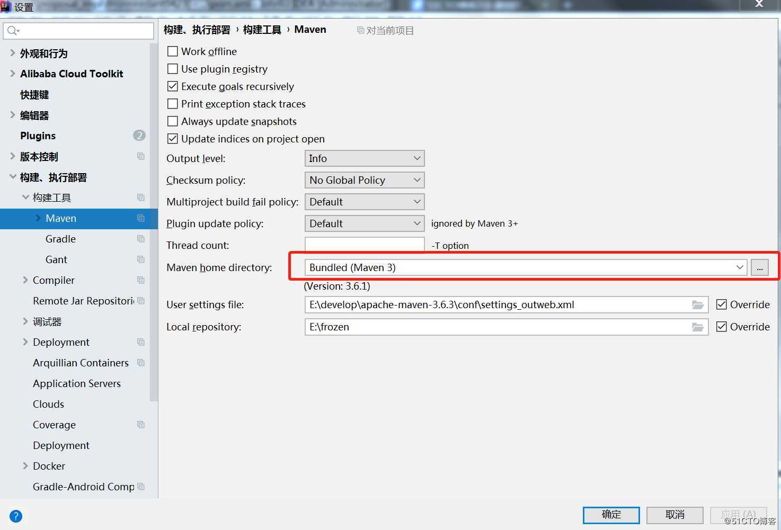Screen dimensions: 781x530
Task: Click 确定 button to confirm
Action: coord(611,515)
